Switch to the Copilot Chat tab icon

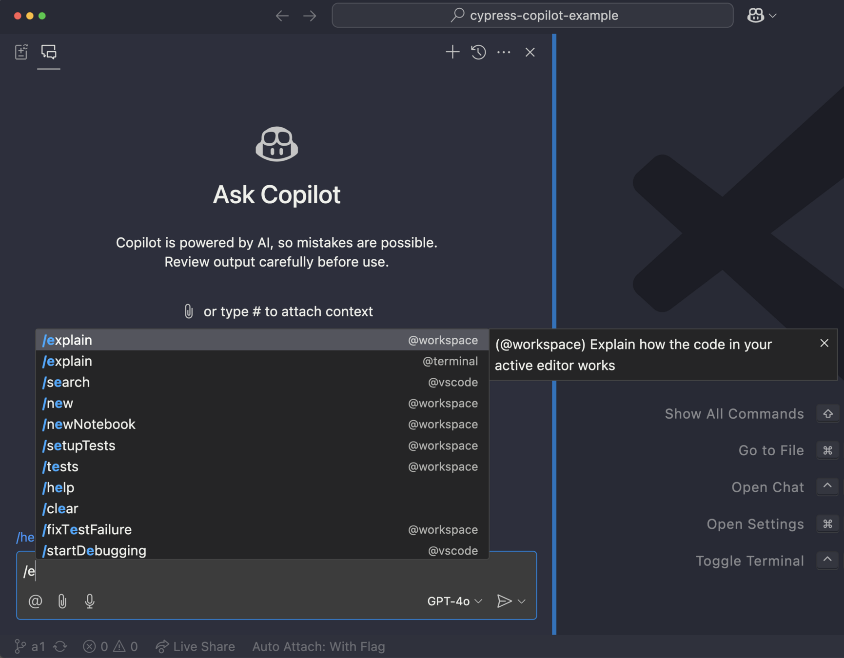pos(49,52)
